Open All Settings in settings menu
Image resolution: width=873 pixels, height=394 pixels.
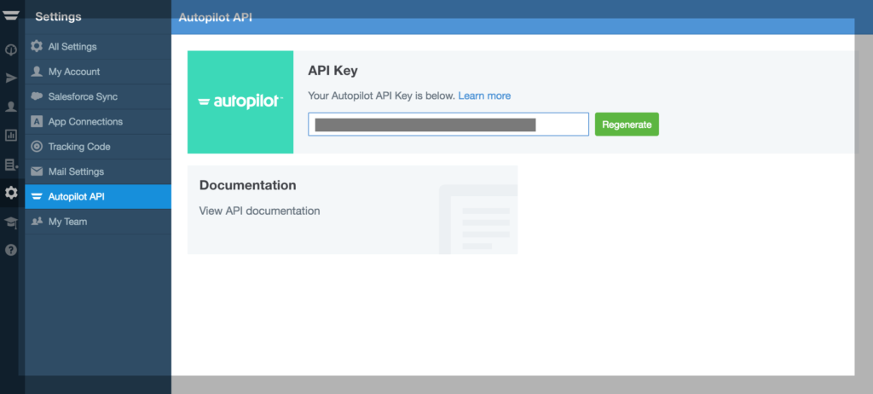coord(98,47)
